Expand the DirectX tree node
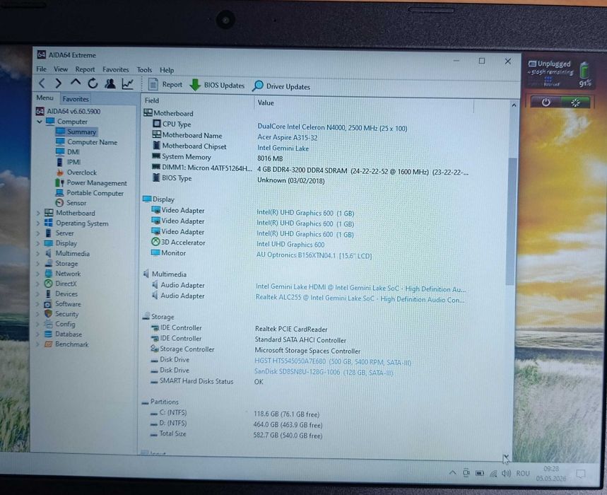Image resolution: width=607 pixels, height=495 pixels. (x=38, y=284)
